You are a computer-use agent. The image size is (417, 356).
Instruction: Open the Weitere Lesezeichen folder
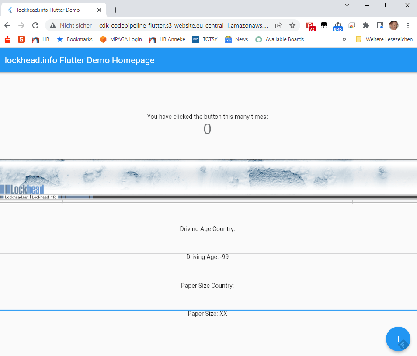click(384, 39)
